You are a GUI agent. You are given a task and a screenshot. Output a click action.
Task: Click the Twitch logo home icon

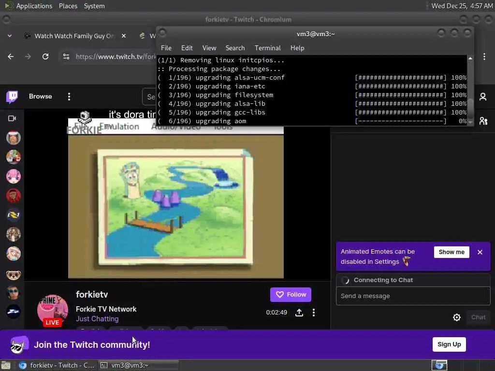coord(12,97)
